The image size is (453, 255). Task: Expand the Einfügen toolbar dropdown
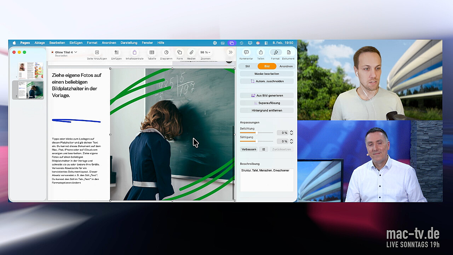click(x=116, y=52)
